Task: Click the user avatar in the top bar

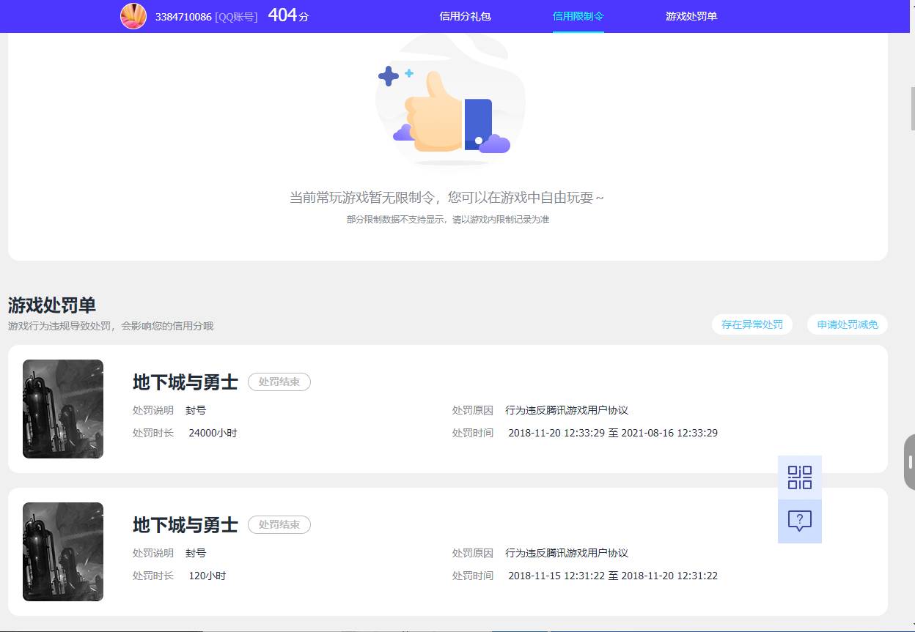Action: (133, 15)
